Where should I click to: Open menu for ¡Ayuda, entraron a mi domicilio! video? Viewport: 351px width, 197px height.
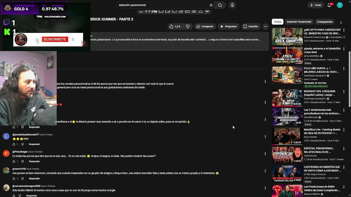[x=344, y=49]
